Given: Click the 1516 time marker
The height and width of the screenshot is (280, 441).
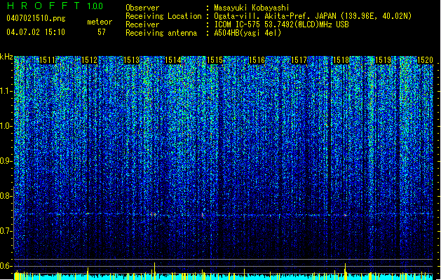Looking at the screenshot, I should pos(257,60).
